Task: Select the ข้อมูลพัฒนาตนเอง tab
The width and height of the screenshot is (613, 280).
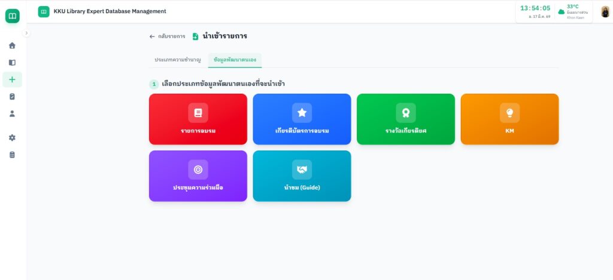Action: coord(235,60)
